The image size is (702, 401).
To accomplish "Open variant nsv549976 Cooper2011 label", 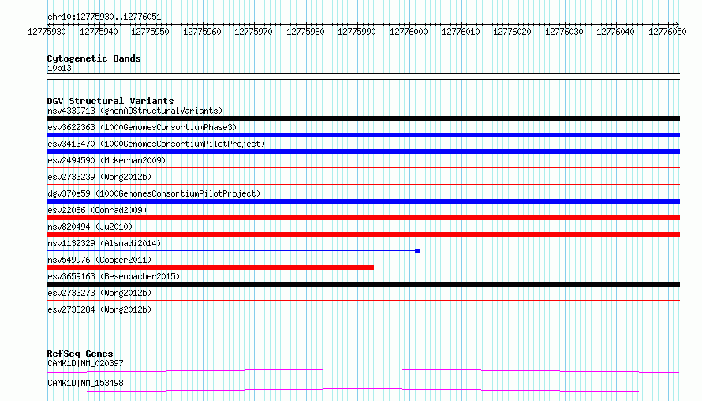I will (x=99, y=260).
